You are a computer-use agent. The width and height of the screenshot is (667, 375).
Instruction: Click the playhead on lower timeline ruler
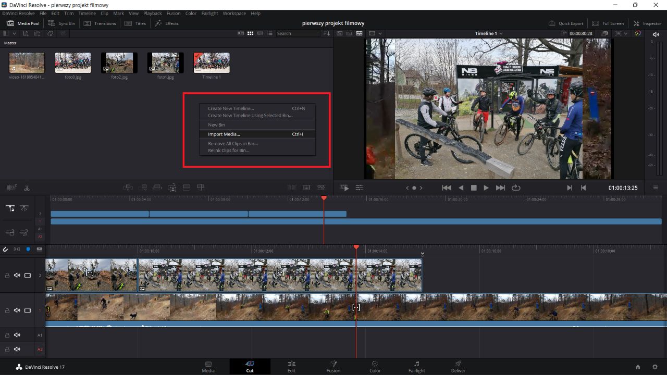tap(356, 247)
